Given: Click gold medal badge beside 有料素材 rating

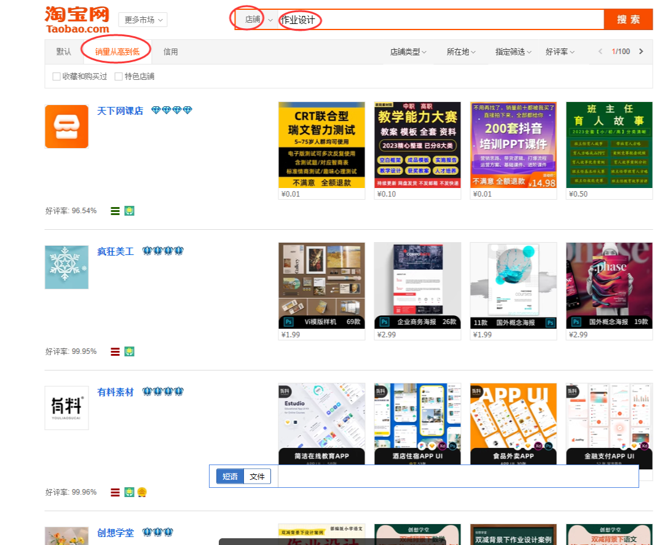Looking at the screenshot, I should pos(142,492).
